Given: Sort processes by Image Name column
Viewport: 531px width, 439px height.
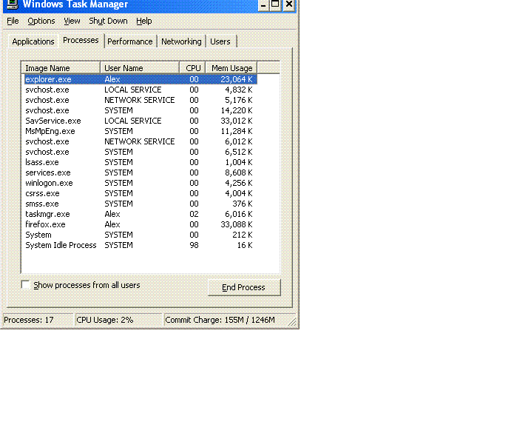Looking at the screenshot, I should [61, 68].
